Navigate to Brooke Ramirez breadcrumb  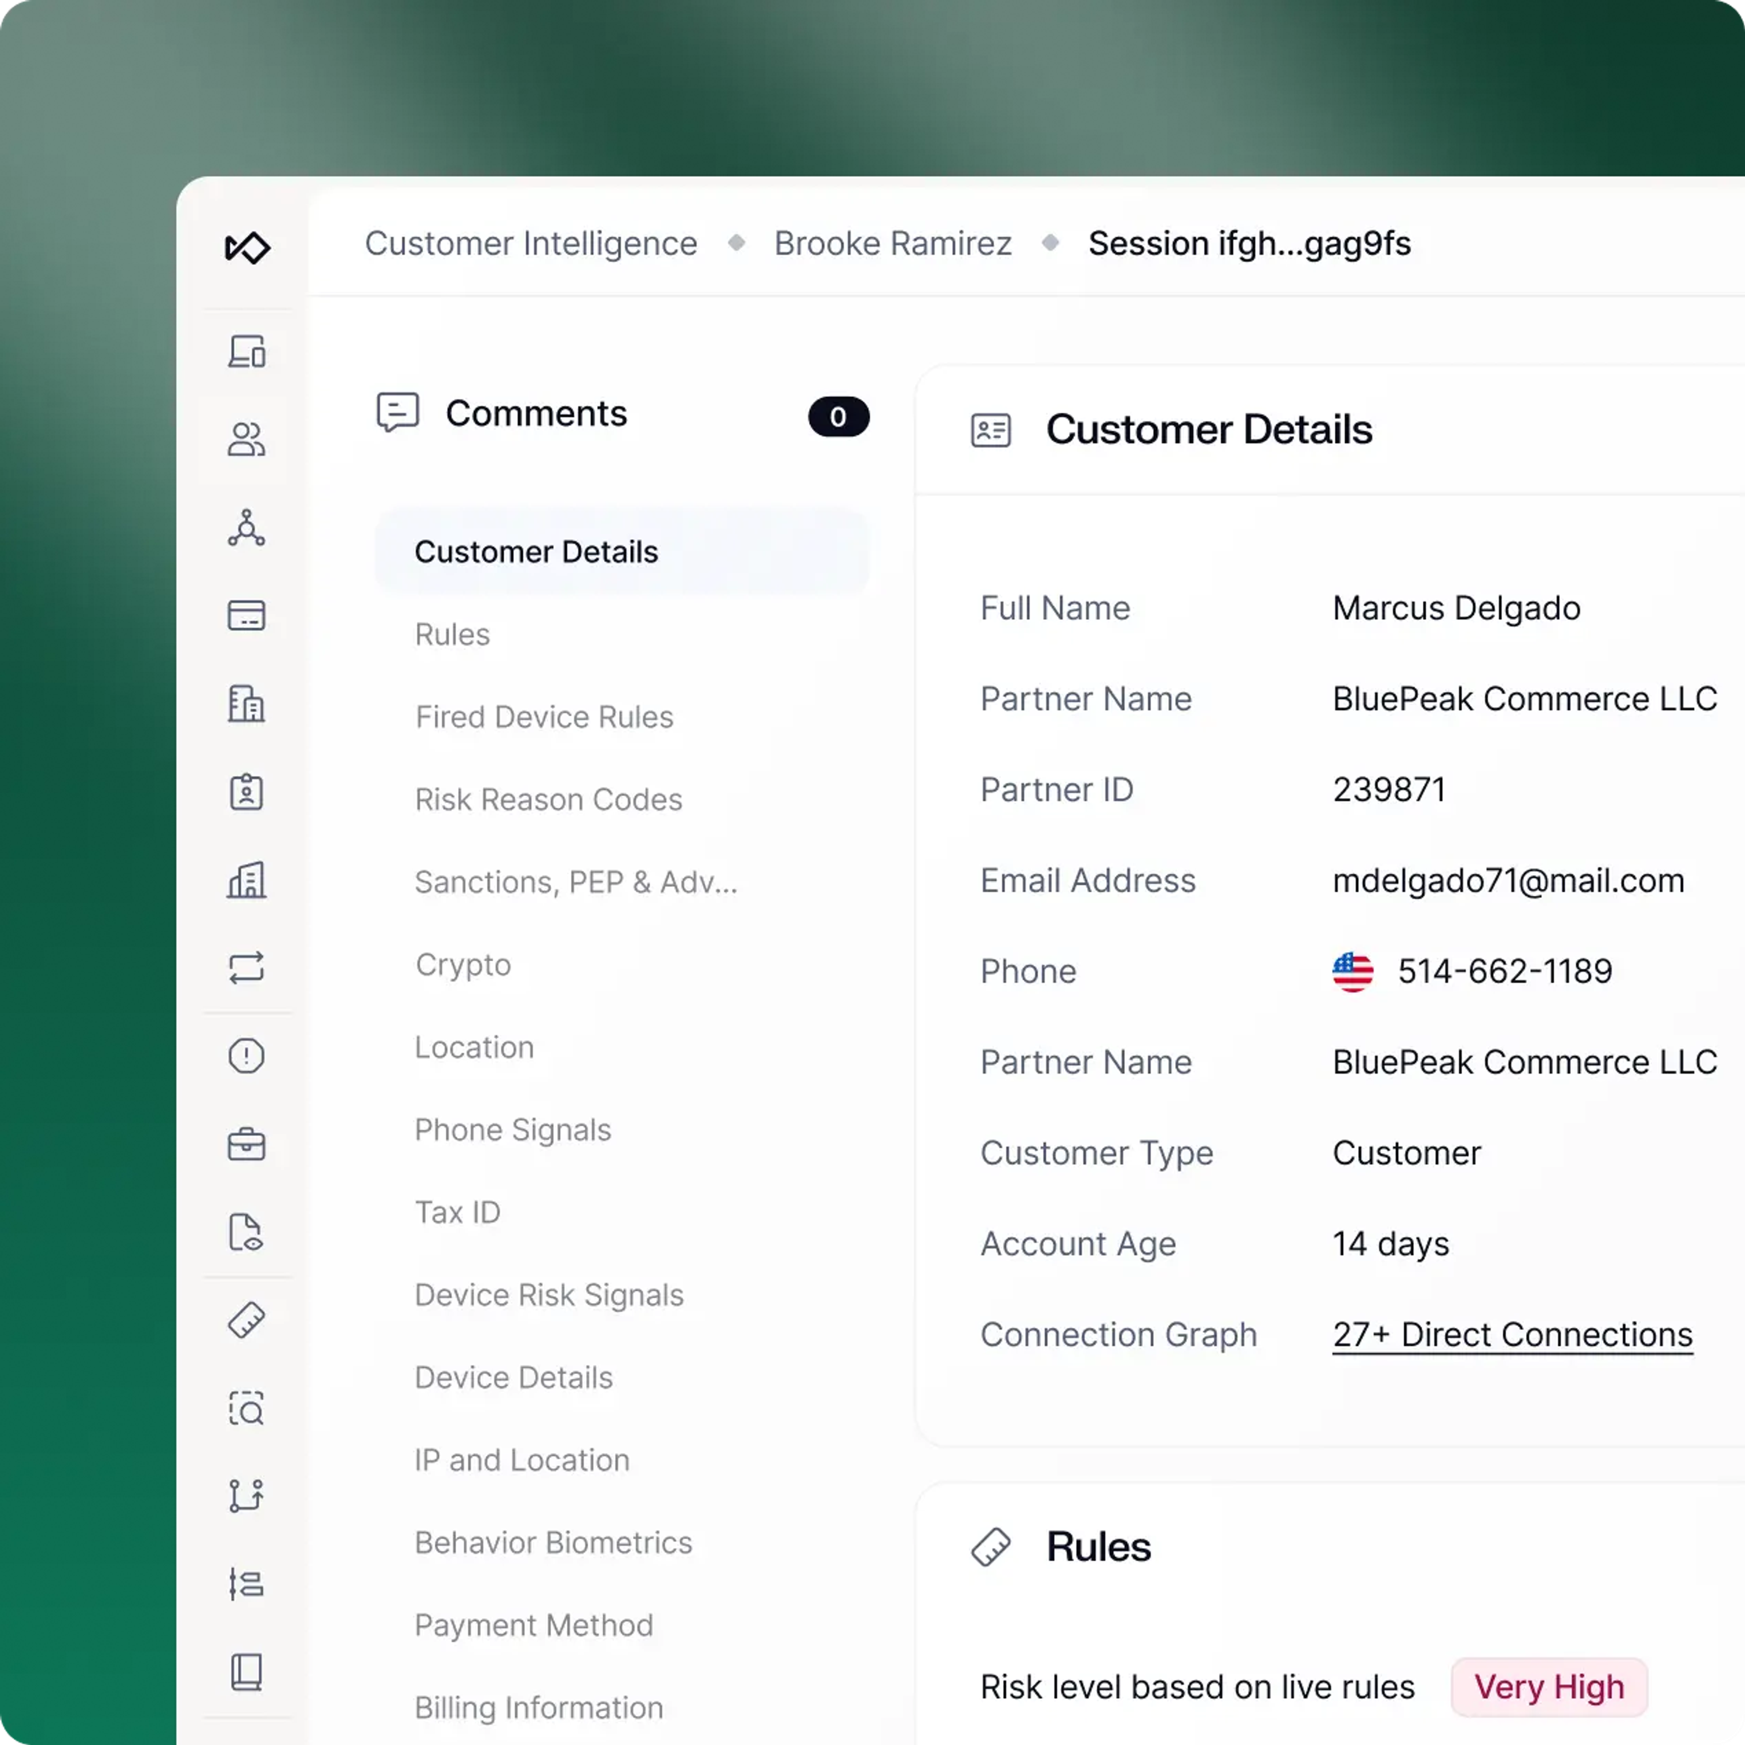coord(892,244)
